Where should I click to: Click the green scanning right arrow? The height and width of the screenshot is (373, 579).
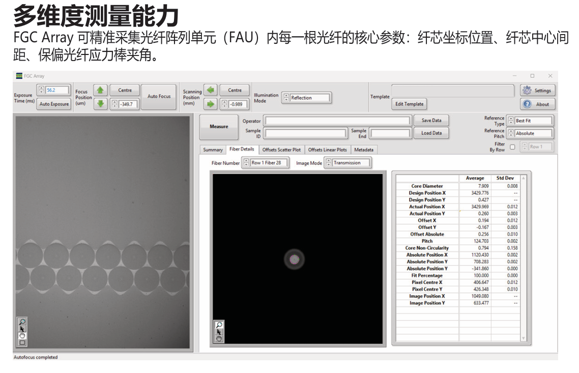point(210,104)
